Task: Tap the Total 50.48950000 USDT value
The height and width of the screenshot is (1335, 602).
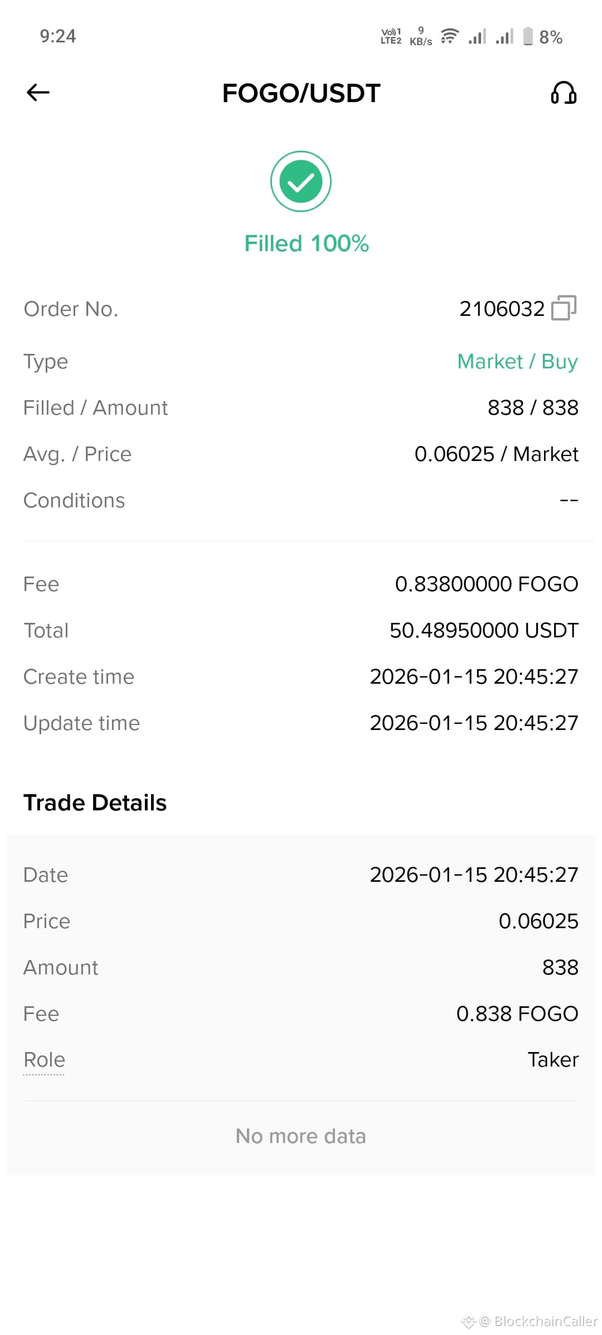Action: [x=484, y=631]
